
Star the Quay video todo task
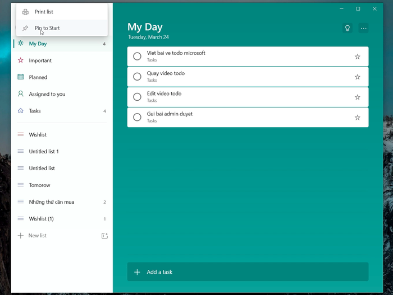[358, 77]
